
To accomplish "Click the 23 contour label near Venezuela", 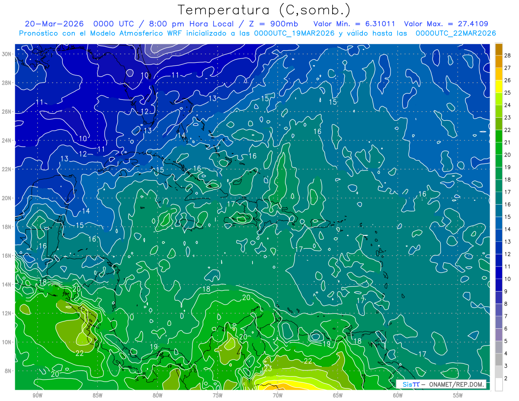I will click(x=268, y=369).
